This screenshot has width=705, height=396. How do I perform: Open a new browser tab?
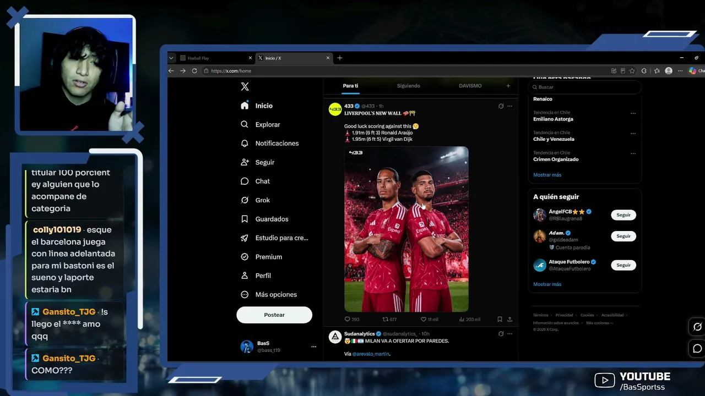click(340, 58)
